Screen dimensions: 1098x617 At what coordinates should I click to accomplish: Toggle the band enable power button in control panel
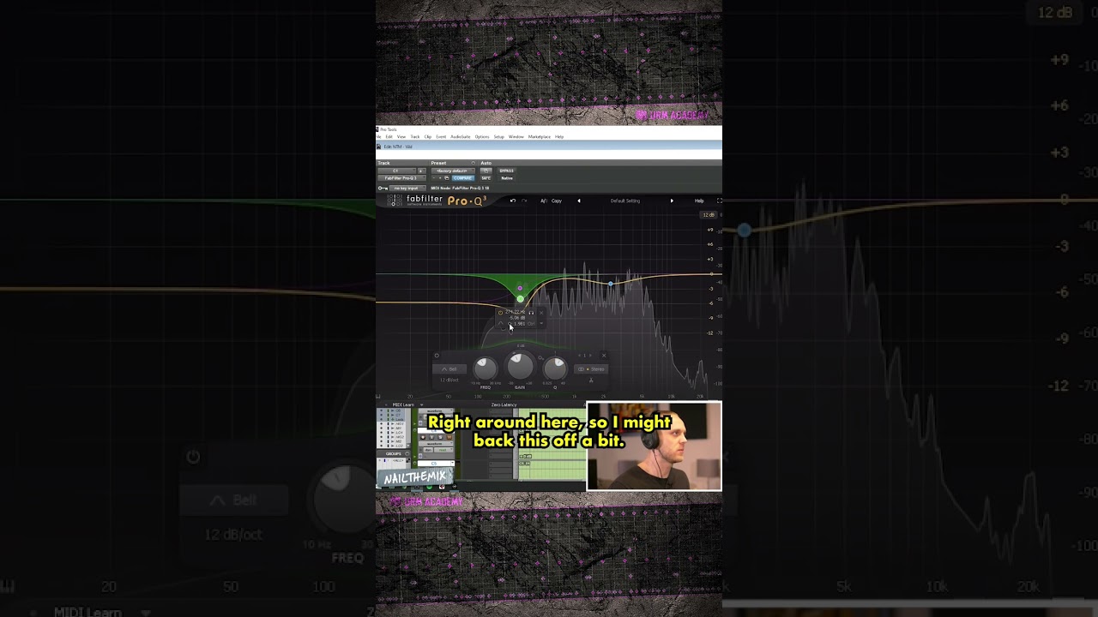[x=437, y=356]
